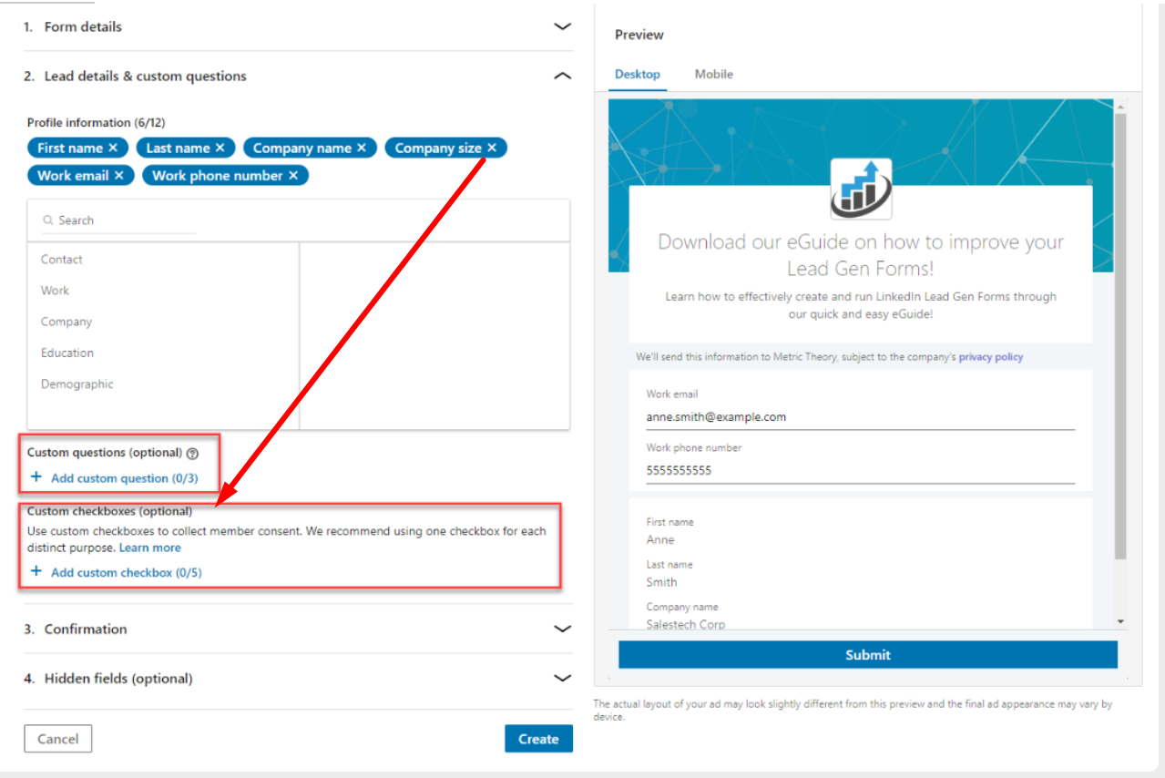Image resolution: width=1165 pixels, height=778 pixels.
Task: Click the Salestech Corp company name value
Action: 686,624
